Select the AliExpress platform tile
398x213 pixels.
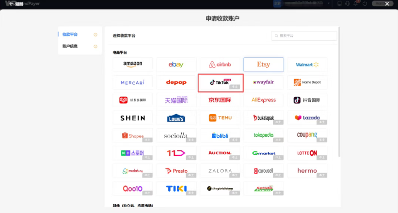(263, 100)
